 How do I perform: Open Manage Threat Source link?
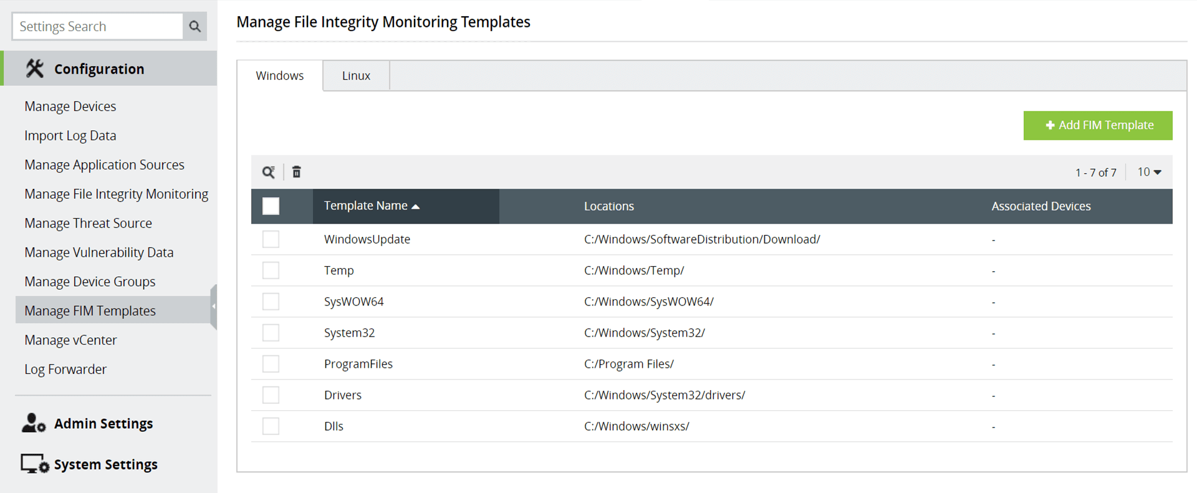[x=88, y=223]
